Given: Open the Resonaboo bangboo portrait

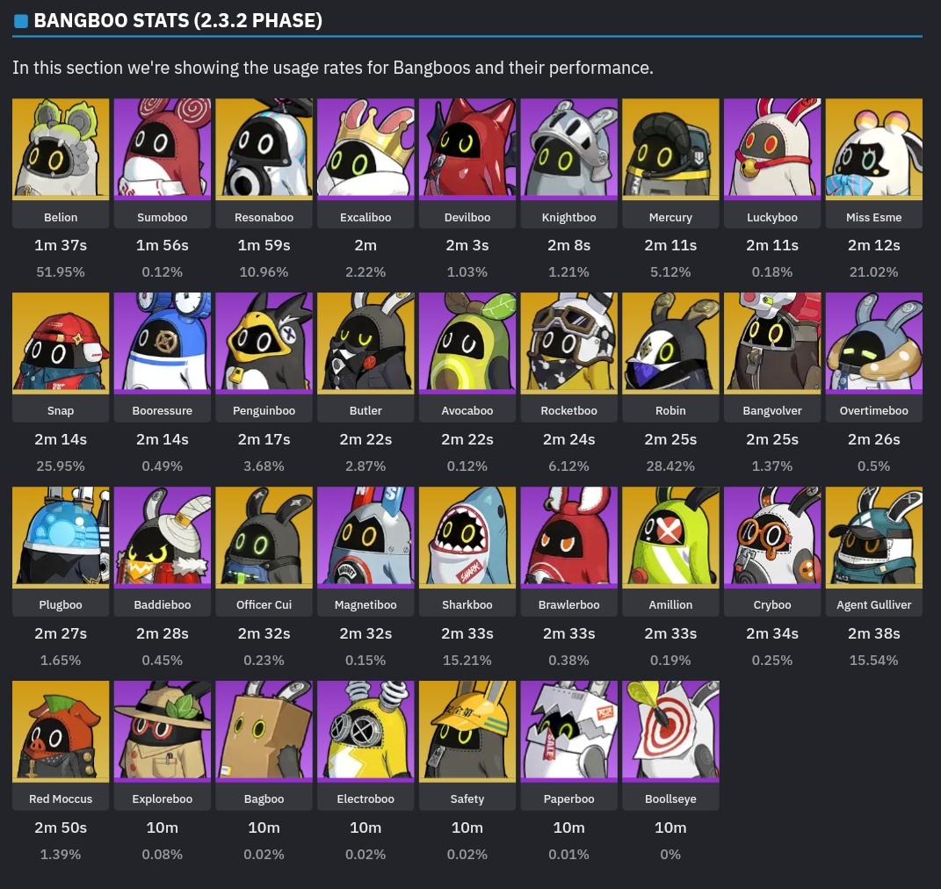Looking at the screenshot, I should pyautogui.click(x=264, y=149).
